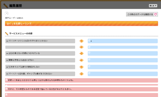Image resolution: width=161 pixels, height=97 pixels.
Task: Click the C change icon opposite 付き合うけど気持ち
Action: (89, 66)
